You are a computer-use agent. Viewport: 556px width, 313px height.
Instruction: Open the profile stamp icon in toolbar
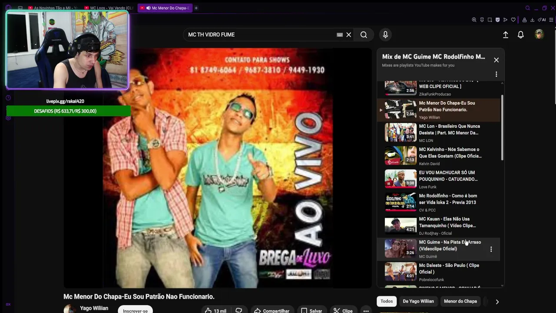coord(524,20)
